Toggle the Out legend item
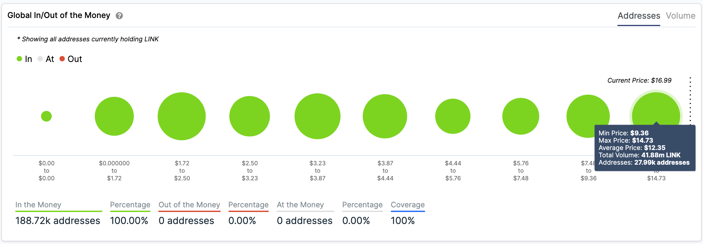This screenshot has height=244, width=703. coord(71,59)
